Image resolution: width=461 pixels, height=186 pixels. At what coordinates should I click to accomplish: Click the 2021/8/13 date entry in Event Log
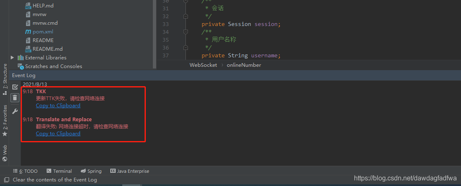pyautogui.click(x=35, y=85)
